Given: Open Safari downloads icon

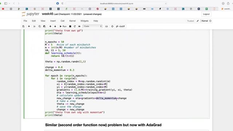Looking at the screenshot, I should pyautogui.click(x=223, y=3).
